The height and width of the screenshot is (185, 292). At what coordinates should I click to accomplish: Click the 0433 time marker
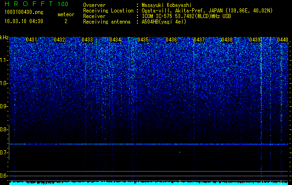(87, 40)
